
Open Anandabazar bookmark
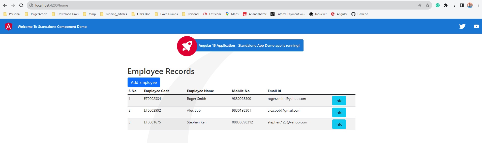(255, 14)
